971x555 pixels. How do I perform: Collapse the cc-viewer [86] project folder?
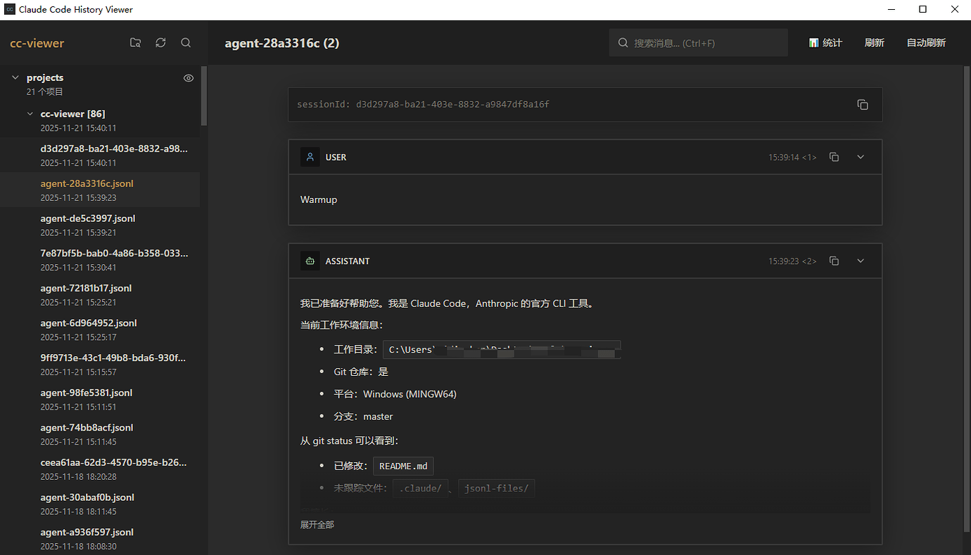30,114
